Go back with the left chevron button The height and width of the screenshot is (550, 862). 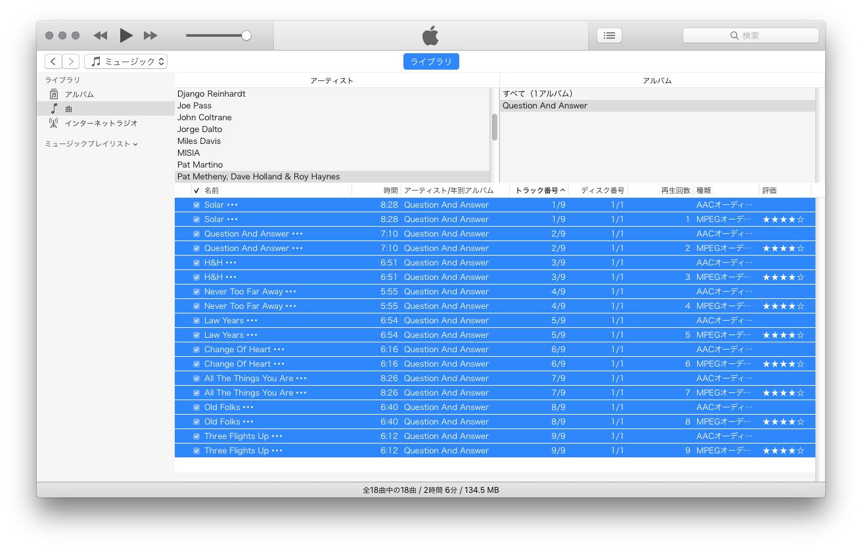[x=53, y=62]
